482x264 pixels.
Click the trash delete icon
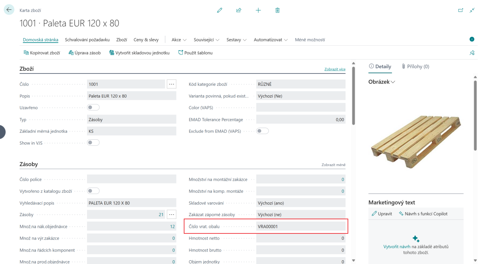pyautogui.click(x=278, y=11)
